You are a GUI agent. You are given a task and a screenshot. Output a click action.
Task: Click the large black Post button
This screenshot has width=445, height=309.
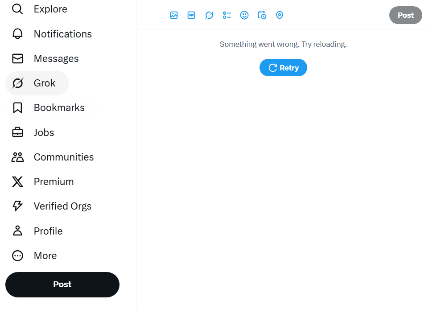click(62, 284)
